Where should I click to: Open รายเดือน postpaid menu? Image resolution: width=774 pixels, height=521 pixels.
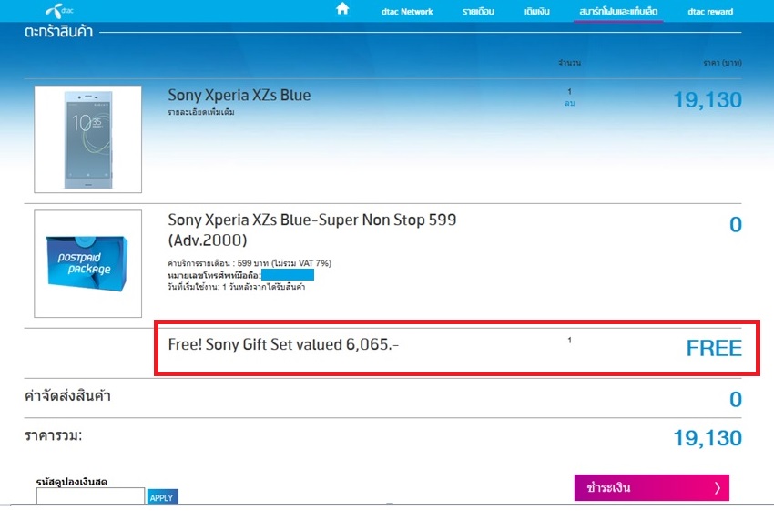(478, 11)
